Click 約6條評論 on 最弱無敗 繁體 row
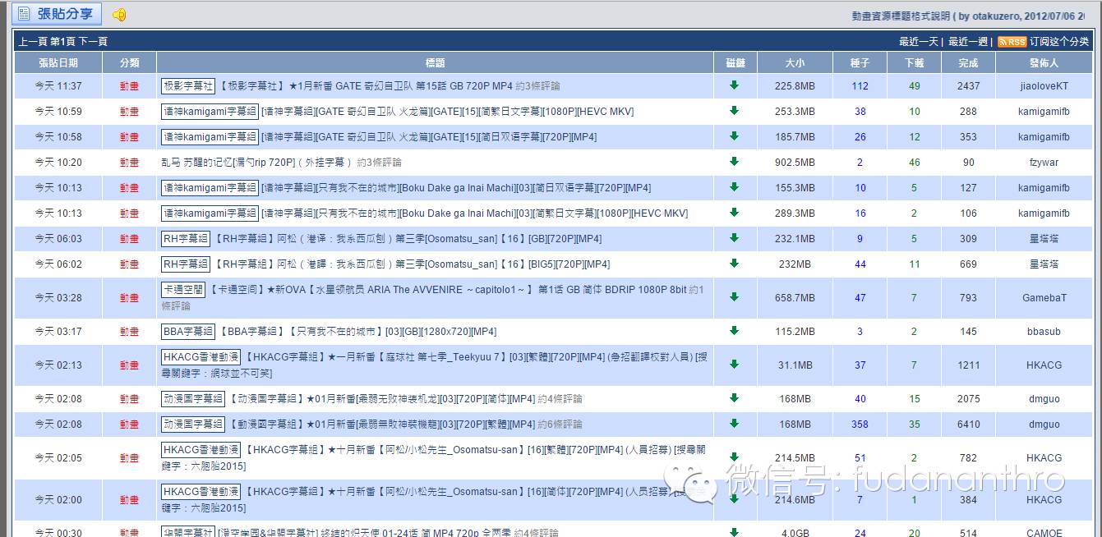The image size is (1102, 537). (559, 425)
